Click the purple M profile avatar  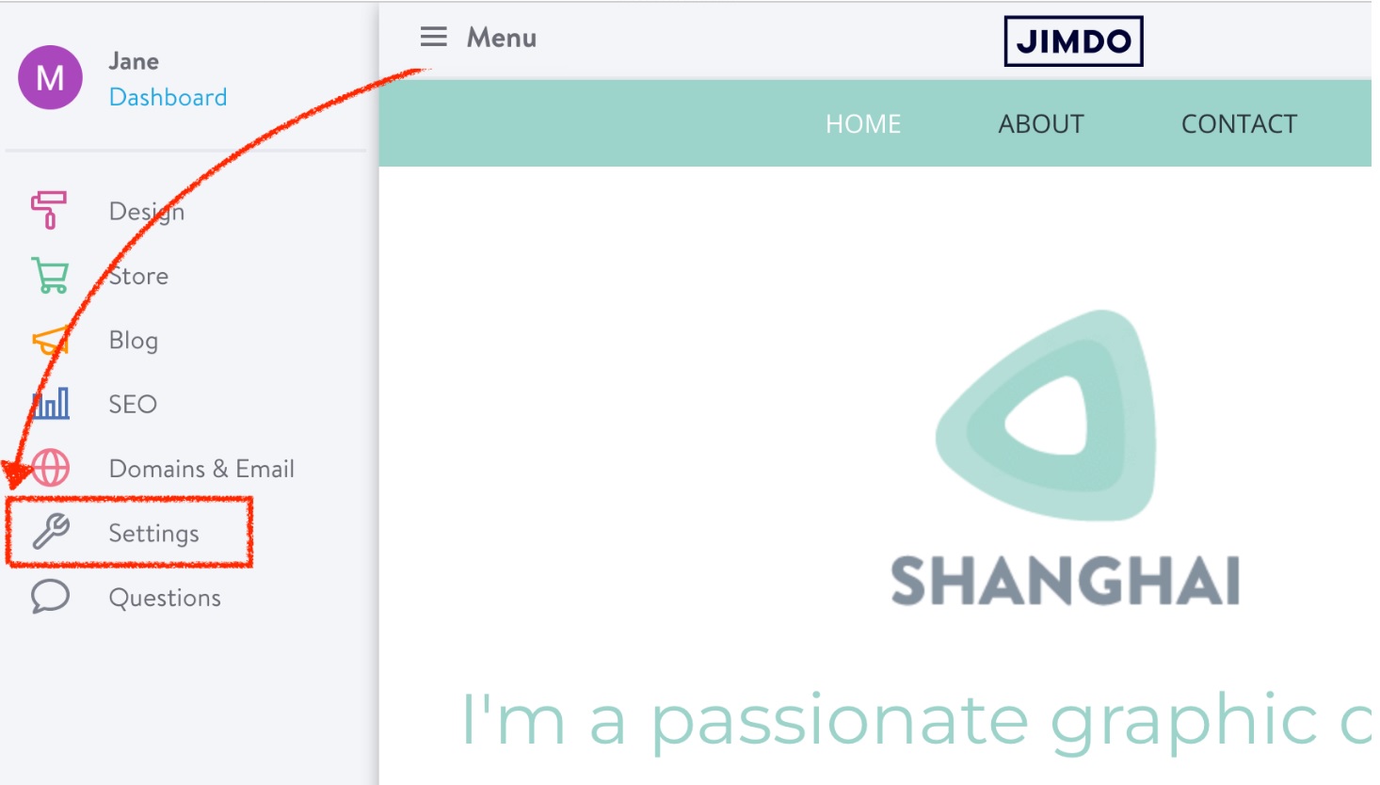[50, 77]
